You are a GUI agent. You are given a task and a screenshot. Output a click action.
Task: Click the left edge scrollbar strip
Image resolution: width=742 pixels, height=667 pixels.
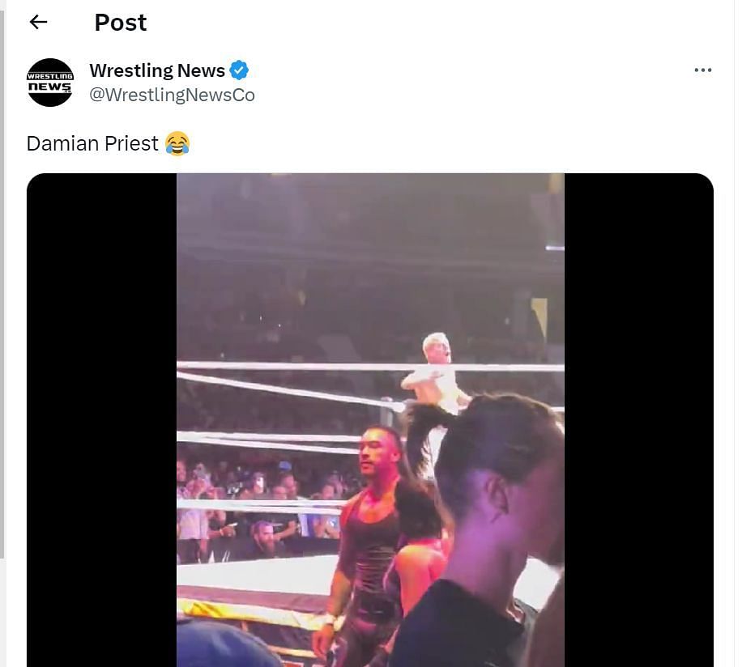click(x=2, y=283)
